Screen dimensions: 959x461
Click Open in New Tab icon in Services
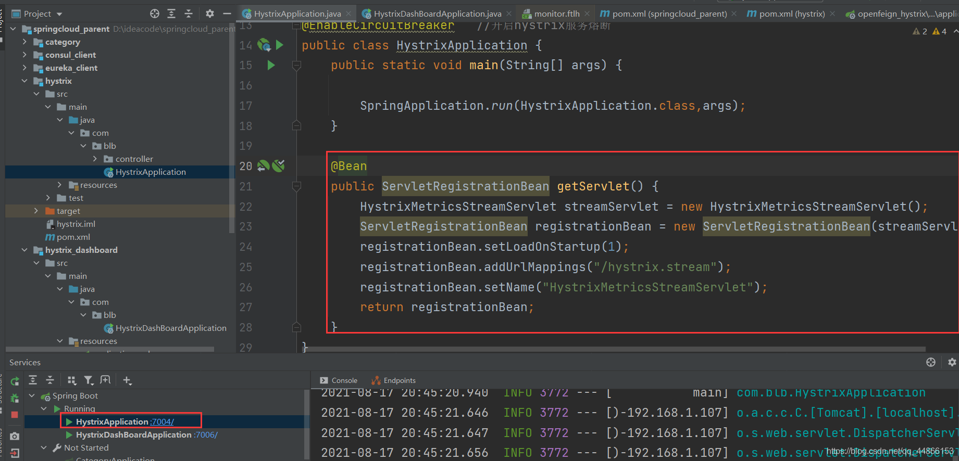106,380
